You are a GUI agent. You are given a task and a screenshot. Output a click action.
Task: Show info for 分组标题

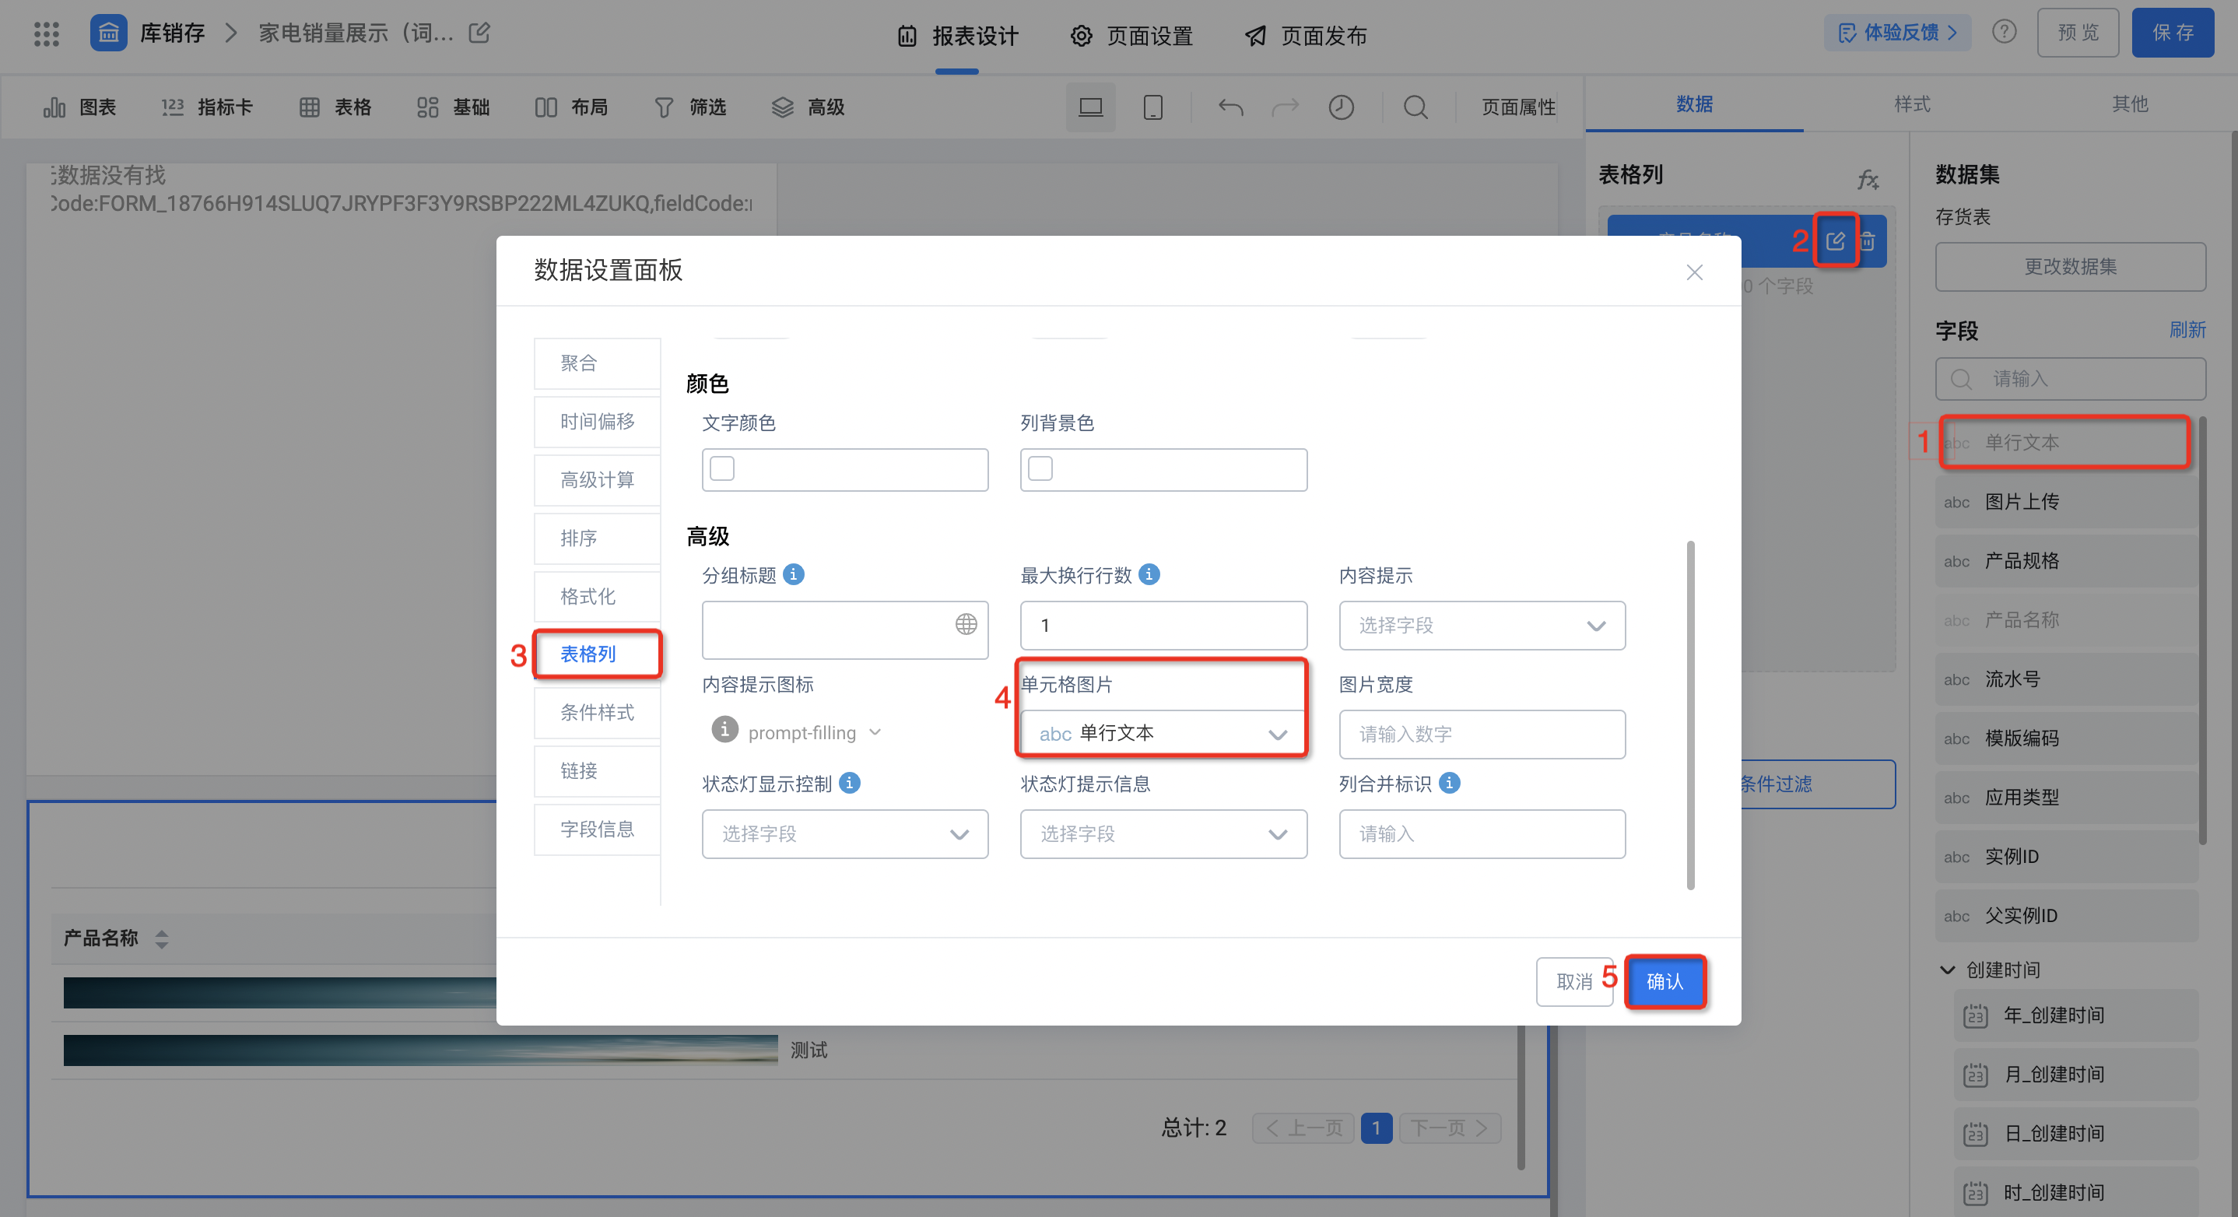click(x=793, y=574)
